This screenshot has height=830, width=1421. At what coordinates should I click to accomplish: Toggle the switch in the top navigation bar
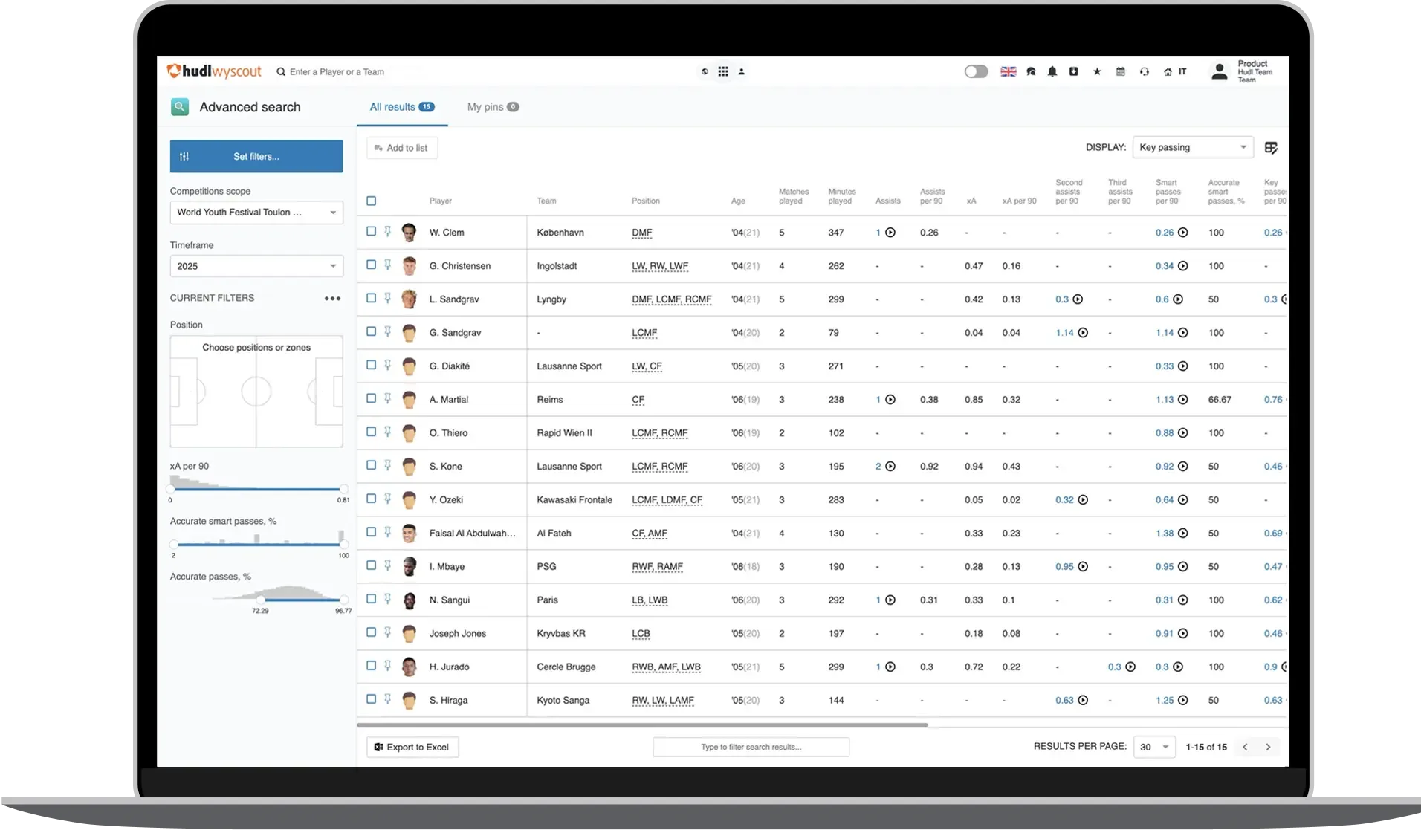976,71
